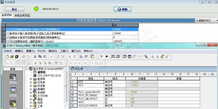218x109 pixels.
Task: Click the 查看 header in view bar
Action: [x=13, y=69]
